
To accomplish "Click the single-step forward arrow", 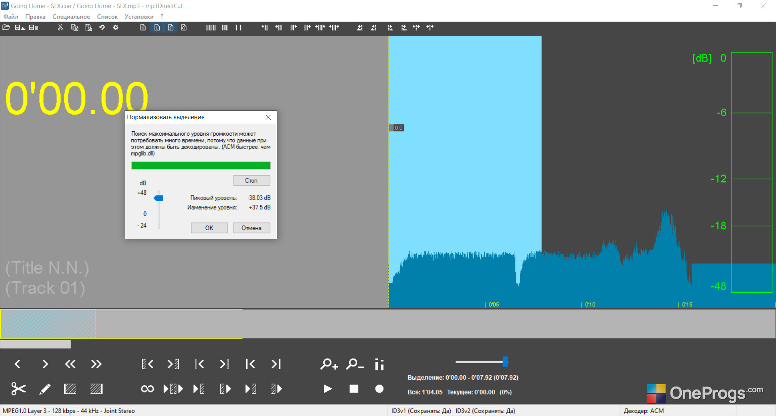I will point(45,364).
